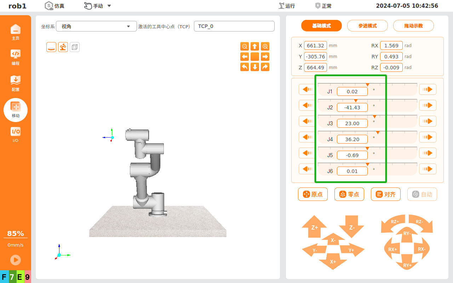
Task: Open the 配置 configuration page
Action: [16, 83]
